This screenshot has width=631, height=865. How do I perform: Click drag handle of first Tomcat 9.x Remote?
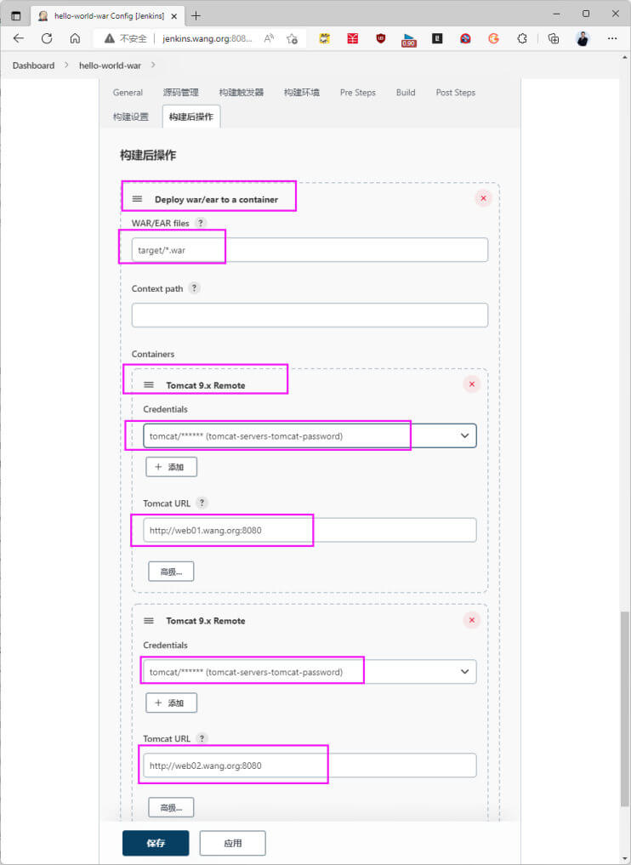pyautogui.click(x=148, y=384)
